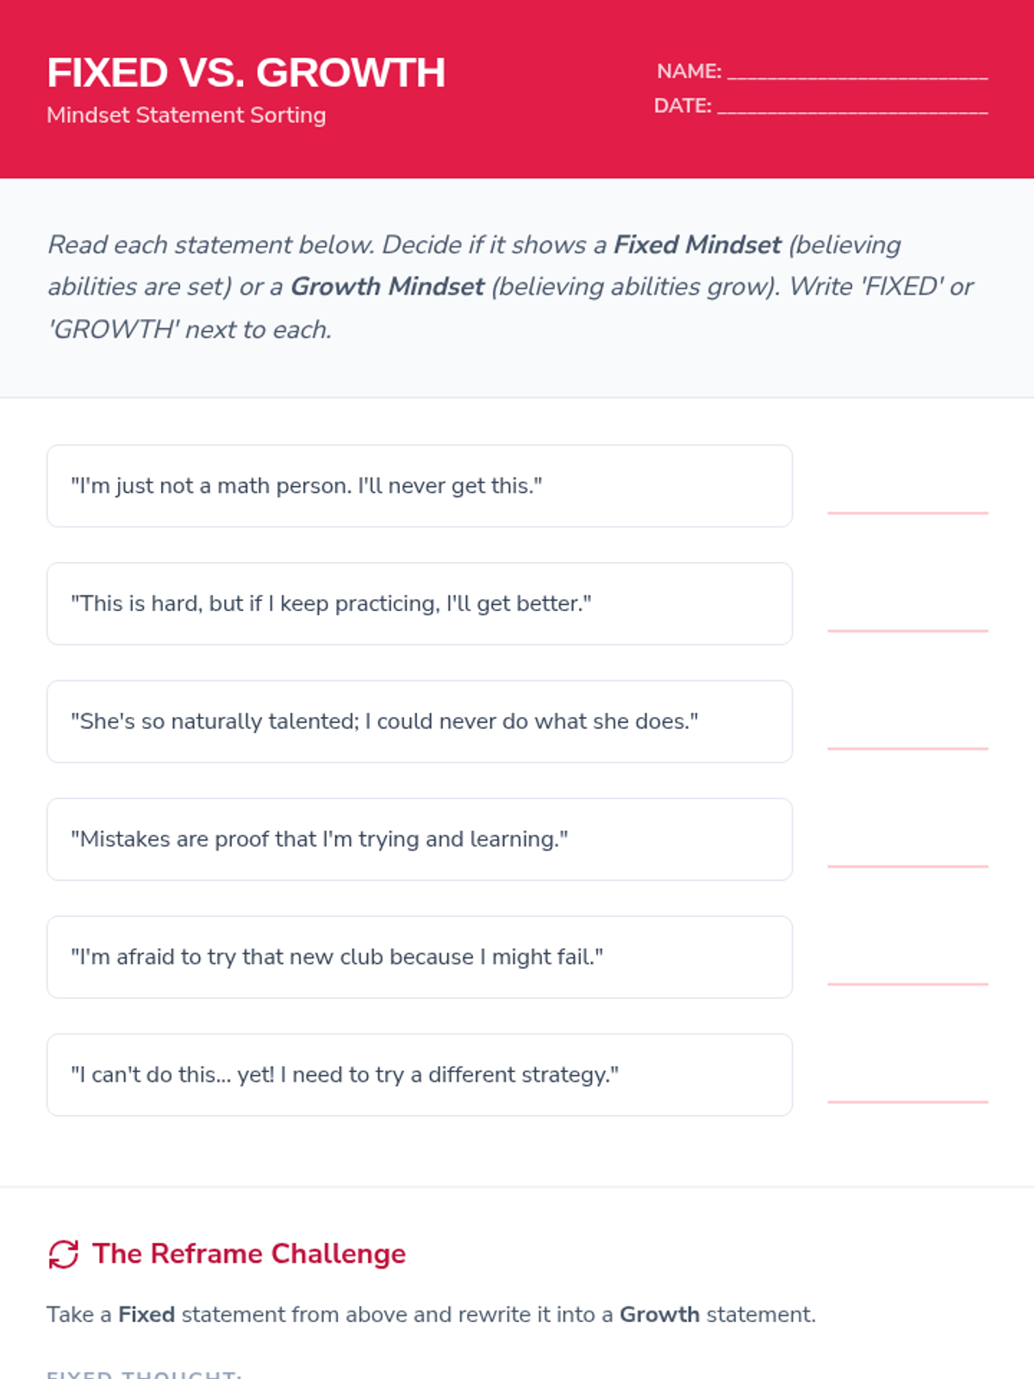The image size is (1034, 1379).
Task: Select the "Mistakes are proof" statement card
Action: tap(420, 839)
